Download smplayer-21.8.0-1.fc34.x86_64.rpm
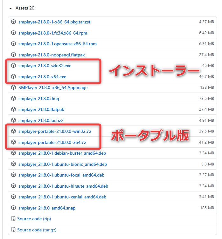222x239 pixels. click(53, 33)
